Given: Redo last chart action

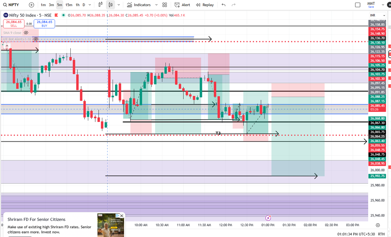Looking at the screenshot, I should [x=233, y=5].
